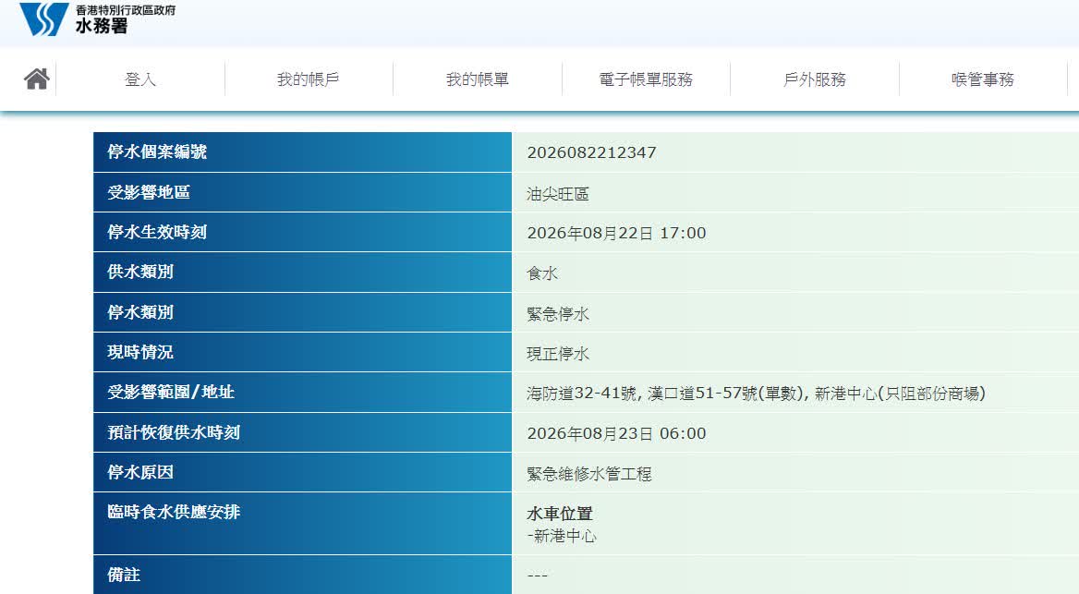Select the 停水生效時刻 row label

[157, 232]
